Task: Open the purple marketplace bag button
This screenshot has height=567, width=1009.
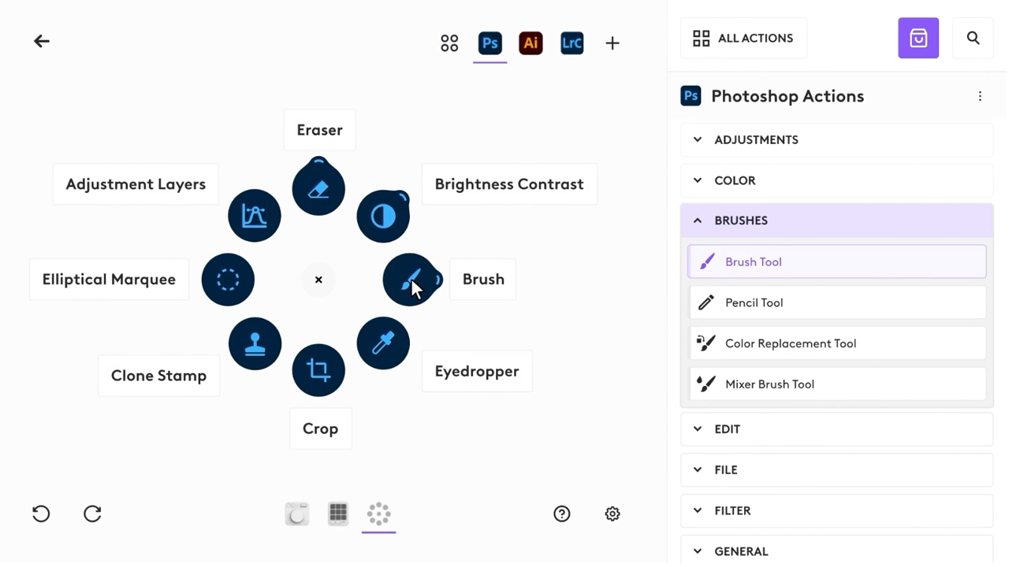Action: tap(918, 38)
